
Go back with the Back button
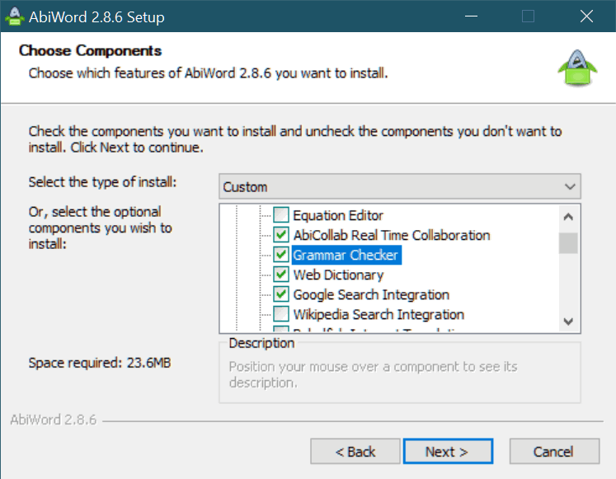[355, 451]
